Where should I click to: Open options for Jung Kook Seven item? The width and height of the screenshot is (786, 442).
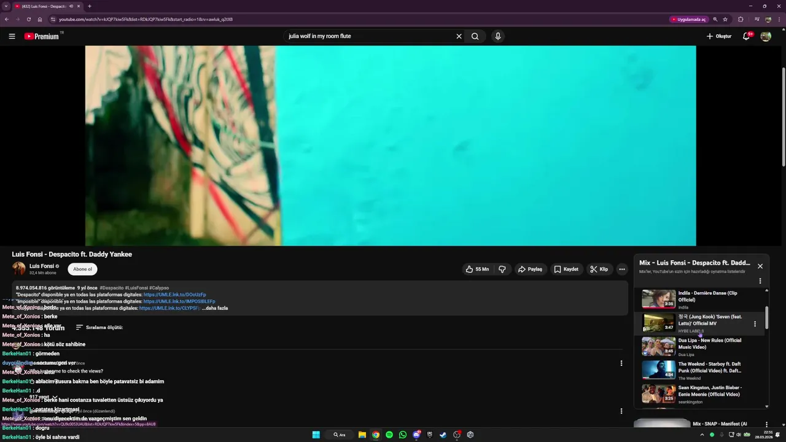tap(755, 324)
